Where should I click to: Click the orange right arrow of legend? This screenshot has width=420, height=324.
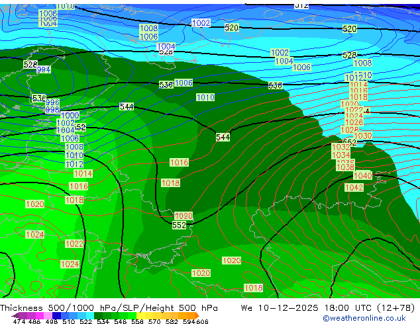coord(197,315)
